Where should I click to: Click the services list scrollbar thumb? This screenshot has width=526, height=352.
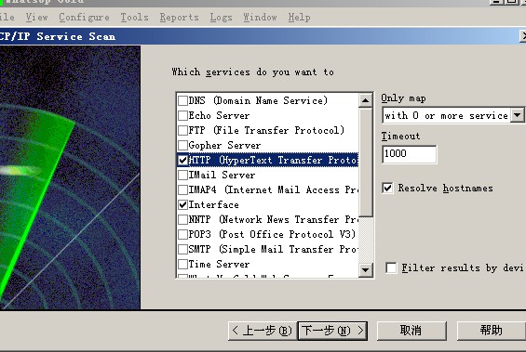(x=365, y=163)
